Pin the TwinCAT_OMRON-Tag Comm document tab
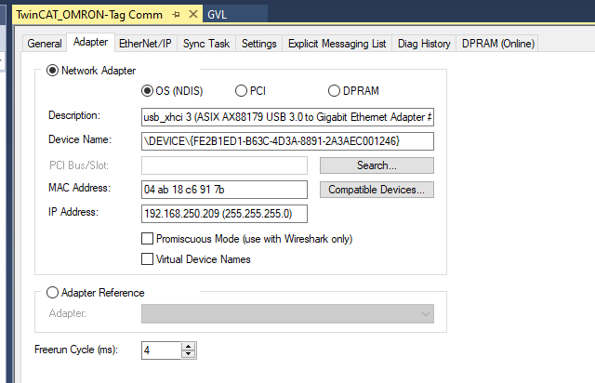 pyautogui.click(x=176, y=15)
